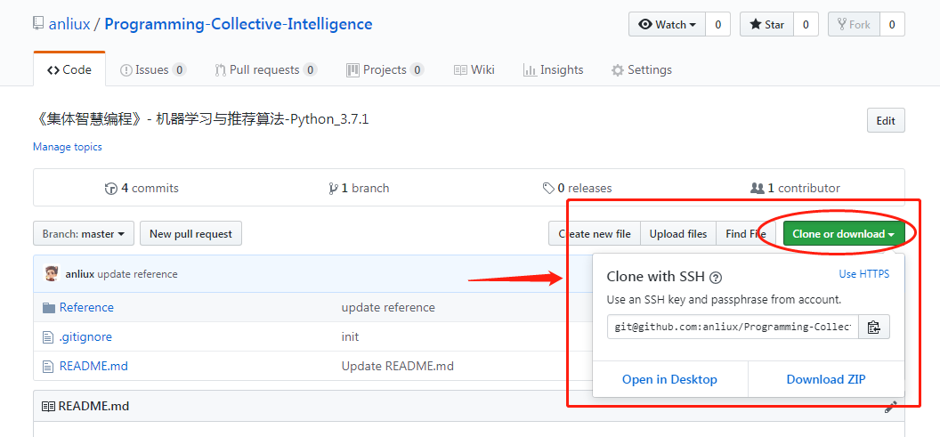Click Download ZIP
This screenshot has width=940, height=437.
(x=826, y=379)
